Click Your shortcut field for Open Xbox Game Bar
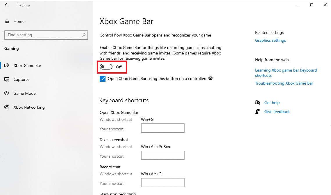The width and height of the screenshot is (331, 195). (162, 128)
